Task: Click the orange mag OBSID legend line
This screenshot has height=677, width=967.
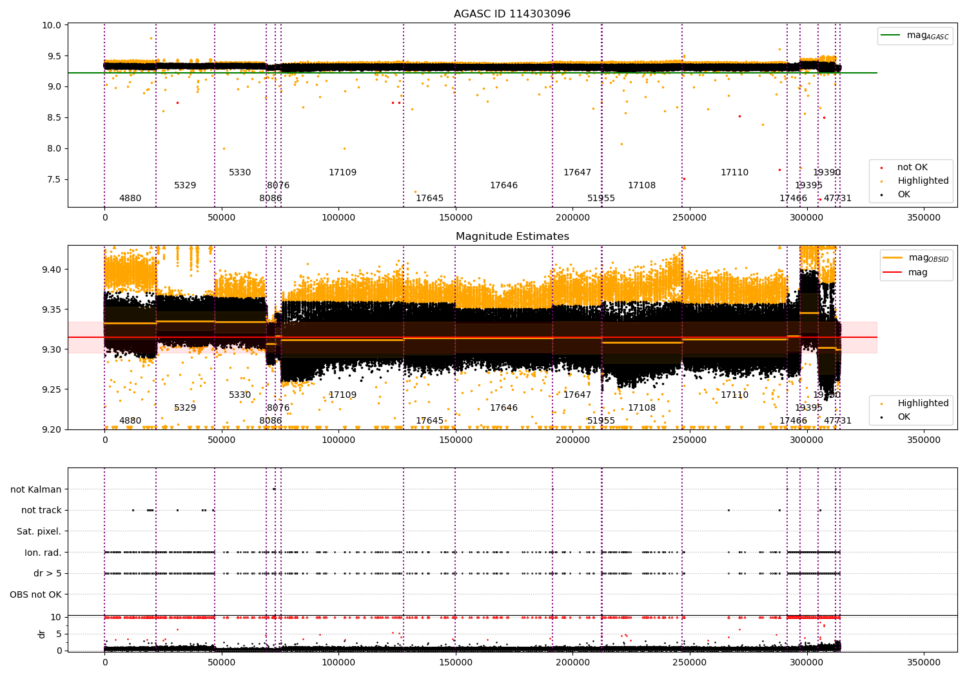Action: [x=893, y=257]
